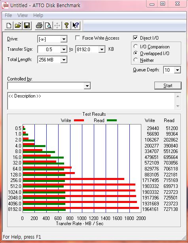This screenshot has width=188, height=243.
Task: Open the Help menu
Action: point(38,15)
